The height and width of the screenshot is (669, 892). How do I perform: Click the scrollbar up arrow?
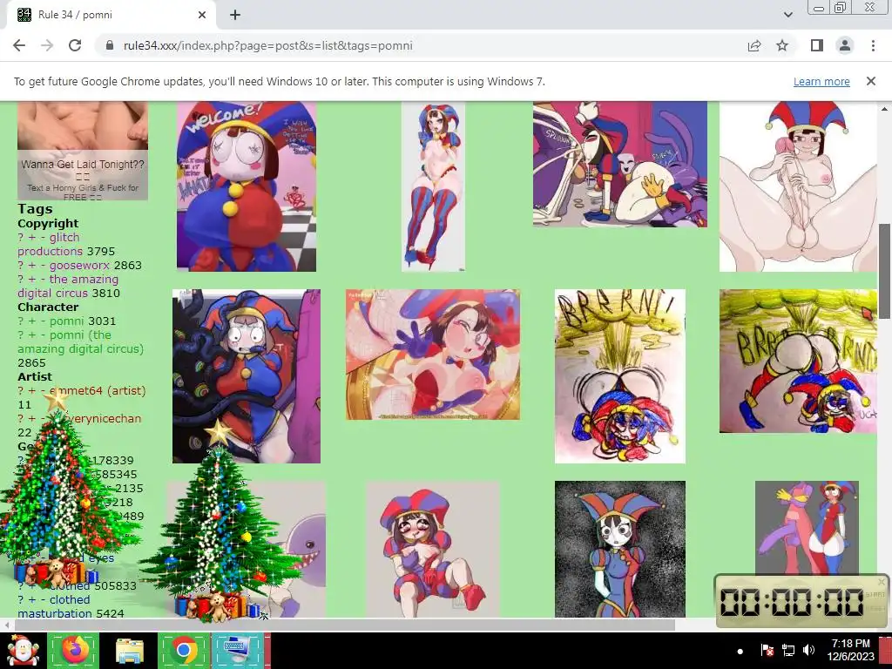(x=885, y=108)
